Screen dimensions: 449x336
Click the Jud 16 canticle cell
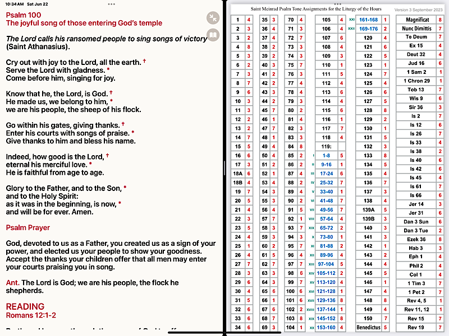pyautogui.click(x=417, y=63)
